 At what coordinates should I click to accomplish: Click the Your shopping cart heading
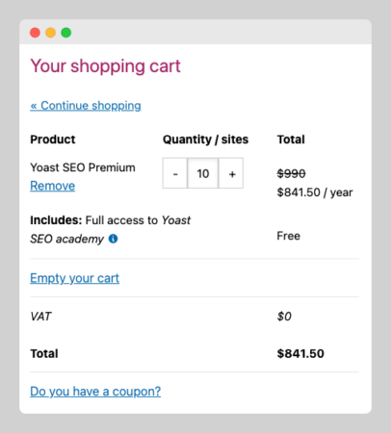(105, 66)
